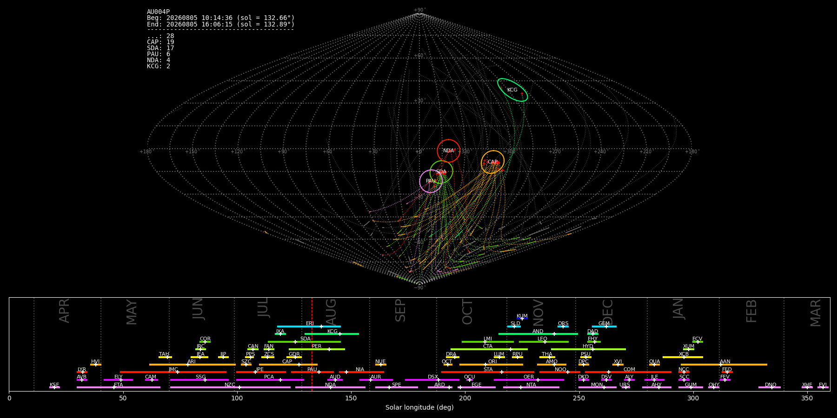
Task: Click the red dashed current solar longitude line
Action: pyautogui.click(x=312, y=344)
